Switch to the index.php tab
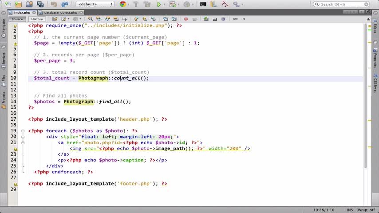The width and height of the screenshot is (379, 213). tap(22, 12)
